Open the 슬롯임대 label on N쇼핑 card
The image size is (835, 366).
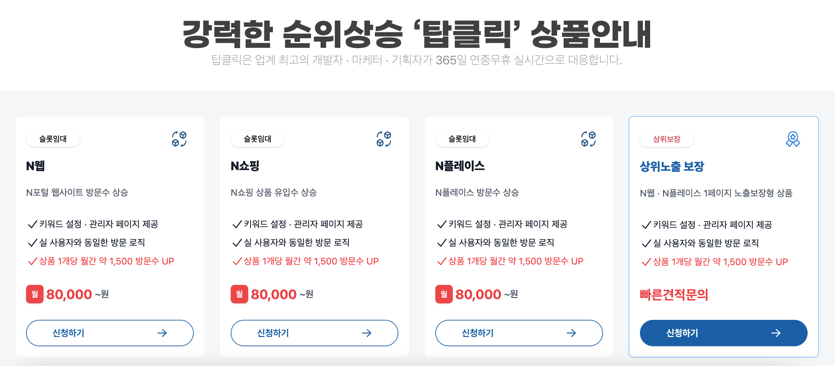click(x=257, y=139)
